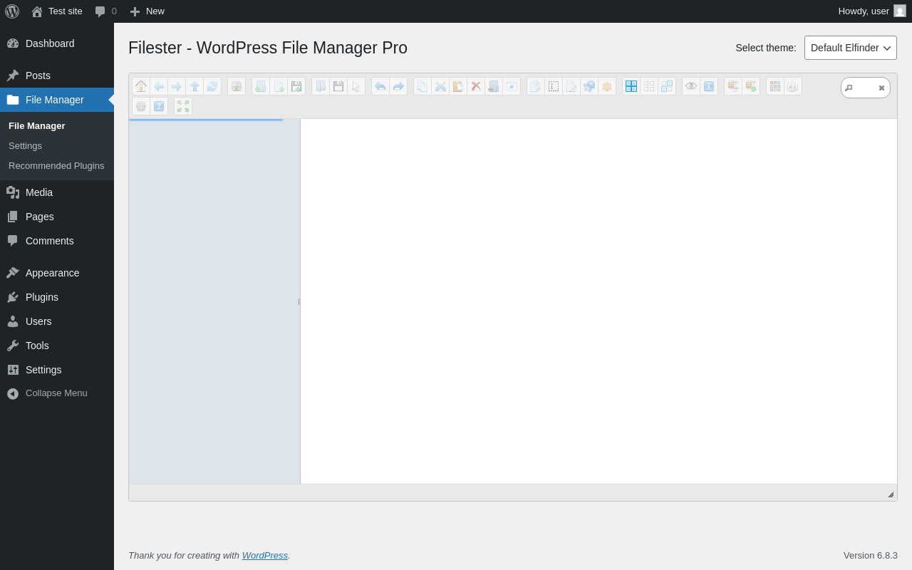Viewport: 912px width, 570px height.
Task: Open the sort options a-z icon
Action: click(x=793, y=86)
